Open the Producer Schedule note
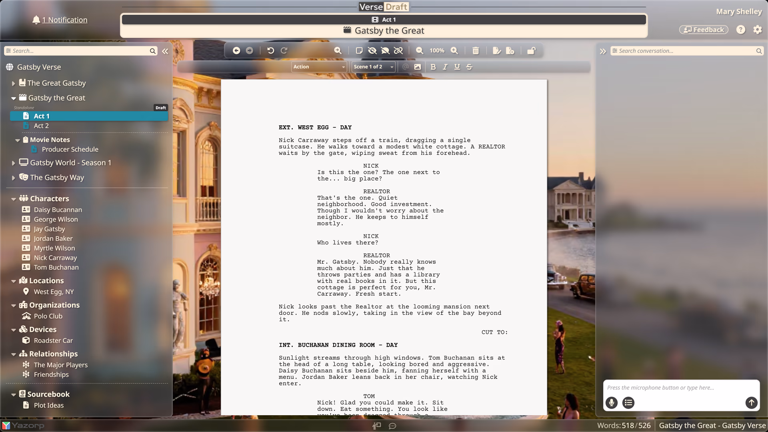The width and height of the screenshot is (768, 432). (x=70, y=149)
